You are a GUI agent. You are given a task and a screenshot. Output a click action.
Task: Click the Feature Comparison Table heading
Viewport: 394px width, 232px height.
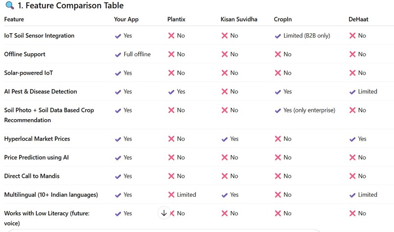(x=70, y=5)
